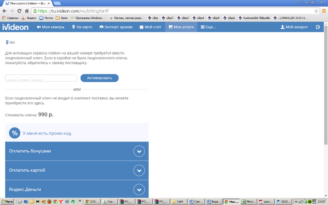Screen dimensions: 328x205
Task: Go to На карте section
Action: click(82, 27)
